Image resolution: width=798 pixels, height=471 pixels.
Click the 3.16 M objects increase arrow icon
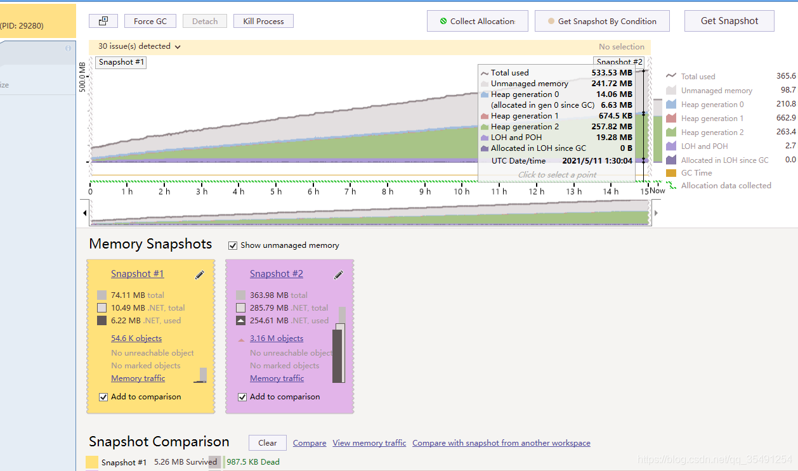coord(241,340)
